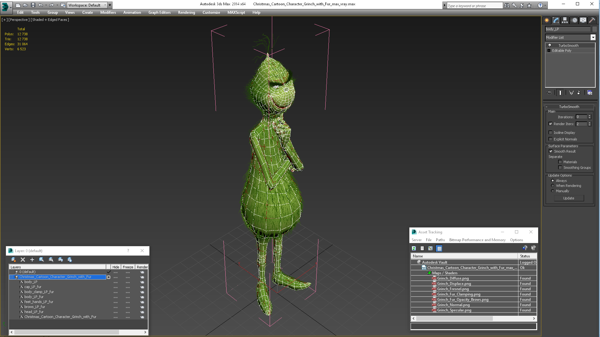
Task: Click Delete Layer X icon
Action: 23,260
